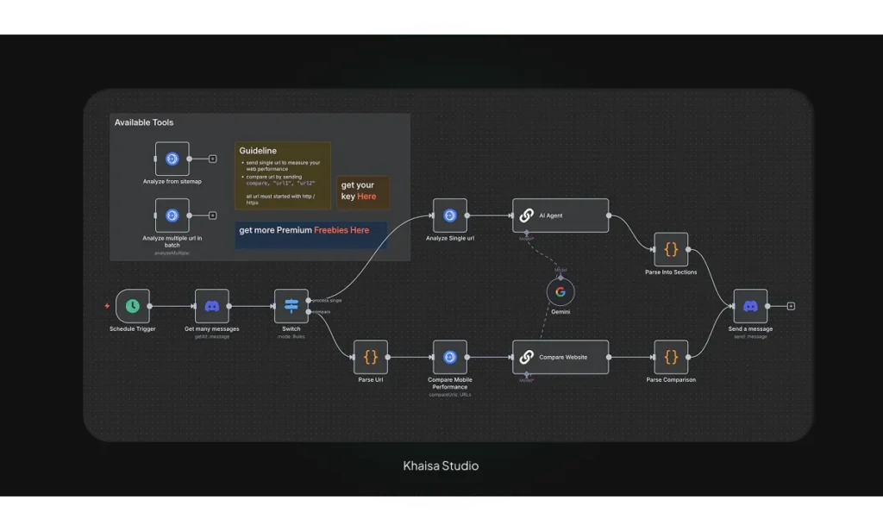Click the plus beside Analyze multiple url

[x=212, y=216]
